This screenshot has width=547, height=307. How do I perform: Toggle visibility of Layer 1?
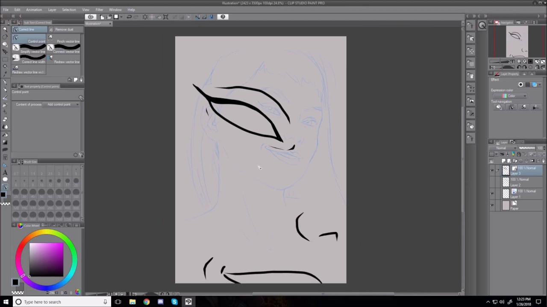click(492, 193)
